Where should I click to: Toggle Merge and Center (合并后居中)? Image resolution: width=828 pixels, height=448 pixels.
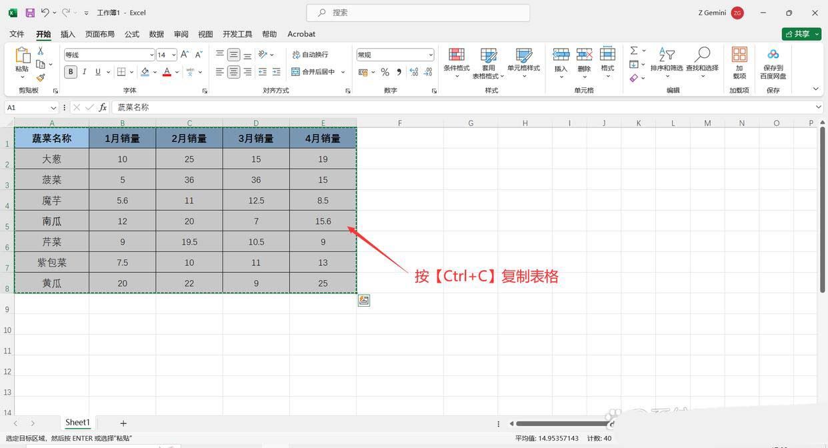(x=313, y=72)
